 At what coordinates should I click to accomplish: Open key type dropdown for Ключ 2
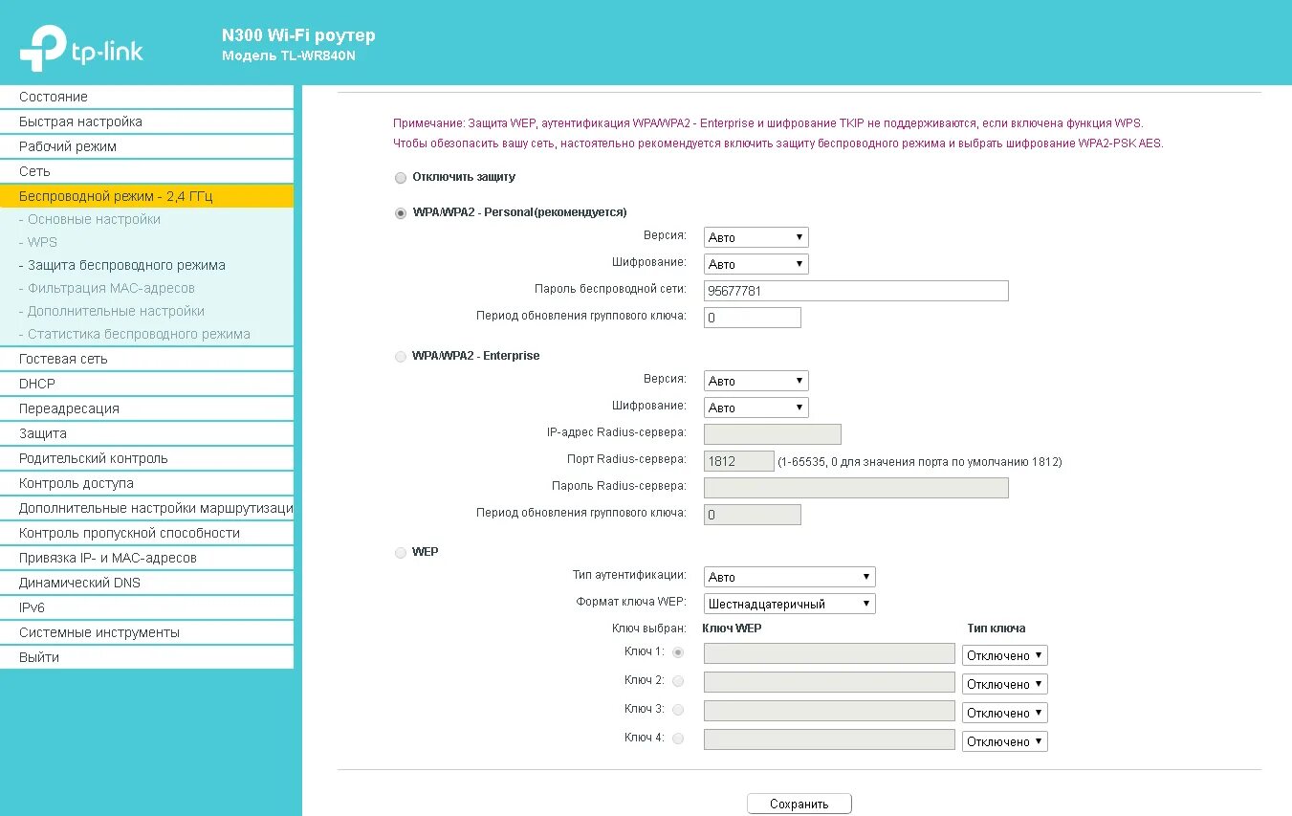point(1005,684)
